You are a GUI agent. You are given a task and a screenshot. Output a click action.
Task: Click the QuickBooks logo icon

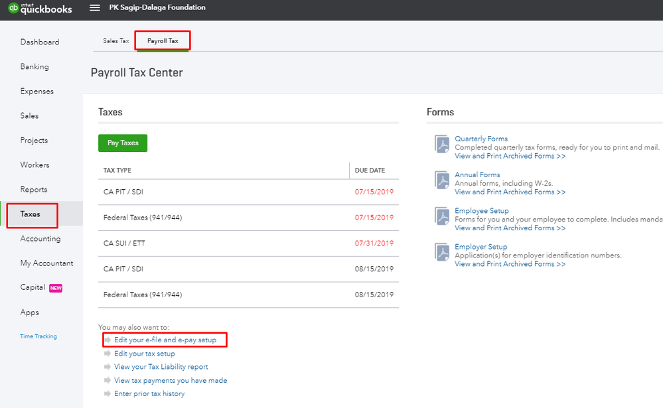point(13,7)
